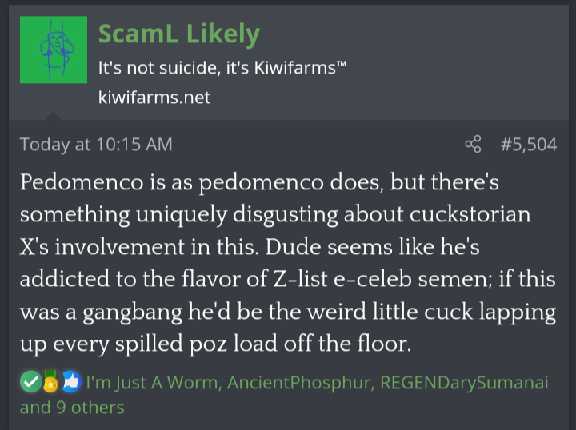The height and width of the screenshot is (430, 576).
Task: Click the gold medal reaction icon
Action: tap(50, 383)
